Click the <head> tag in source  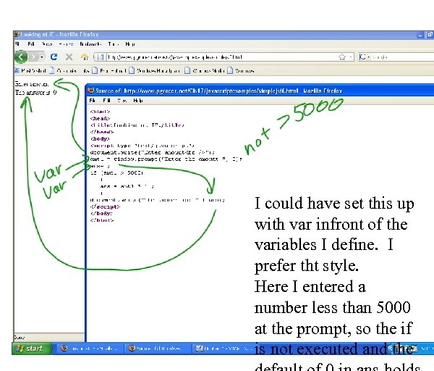click(x=100, y=118)
